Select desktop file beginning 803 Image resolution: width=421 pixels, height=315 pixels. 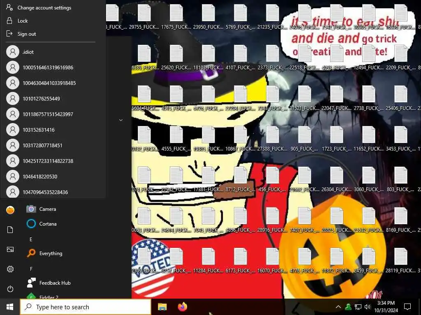point(400,179)
